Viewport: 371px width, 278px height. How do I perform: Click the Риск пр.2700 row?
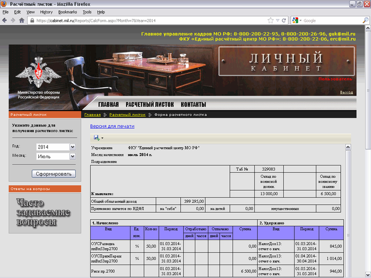click(174, 271)
